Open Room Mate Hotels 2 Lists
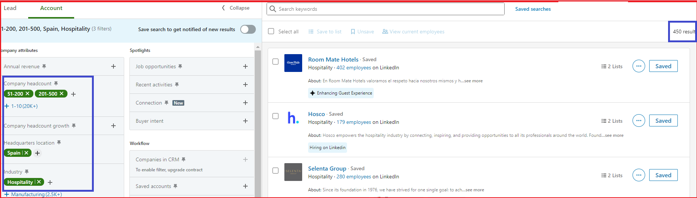The height and width of the screenshot is (198, 697). 612,66
